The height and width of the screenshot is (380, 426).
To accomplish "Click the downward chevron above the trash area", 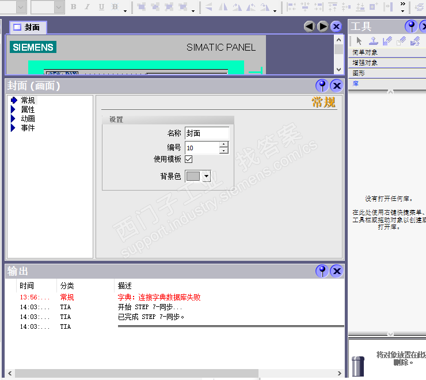I will coord(390,334).
